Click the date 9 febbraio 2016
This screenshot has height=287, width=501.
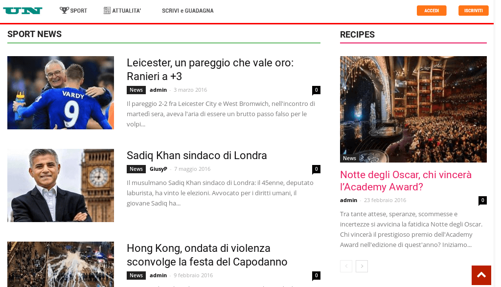pyautogui.click(x=193, y=275)
